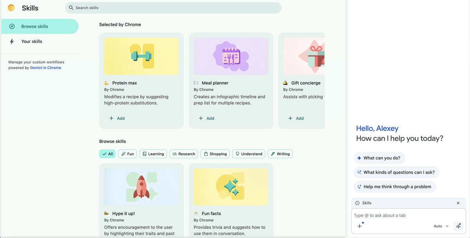Filter skills by Shopping
Screen dimensions: 470x238
click(x=215, y=154)
